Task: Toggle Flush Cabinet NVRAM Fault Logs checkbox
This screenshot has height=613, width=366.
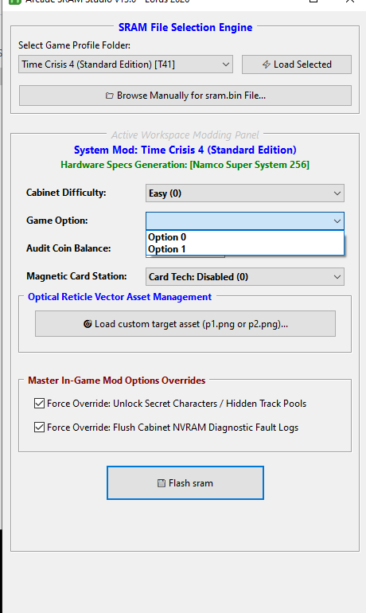Action: [39, 428]
